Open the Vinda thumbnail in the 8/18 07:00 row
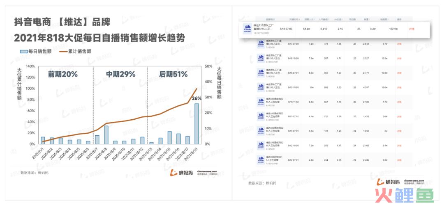This screenshot has width=444, height=205. 247,29
